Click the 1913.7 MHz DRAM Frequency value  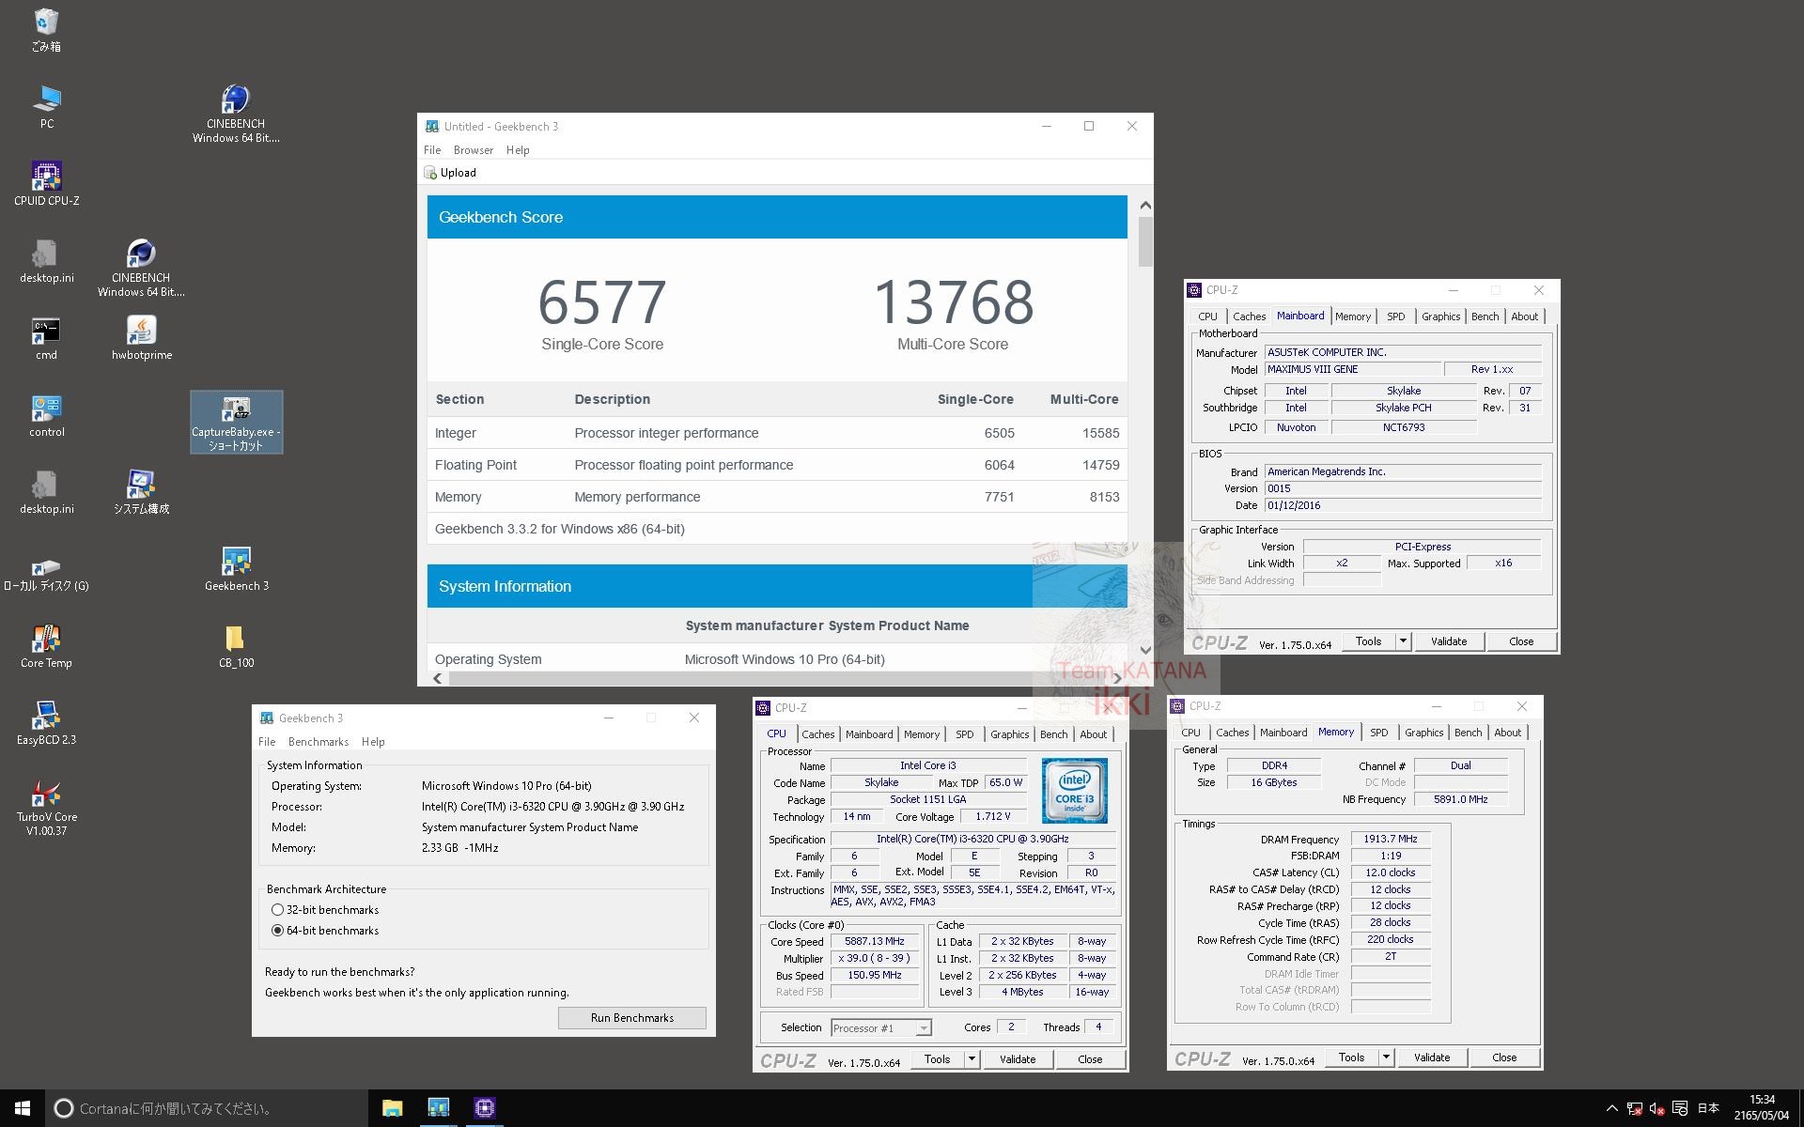click(1391, 839)
